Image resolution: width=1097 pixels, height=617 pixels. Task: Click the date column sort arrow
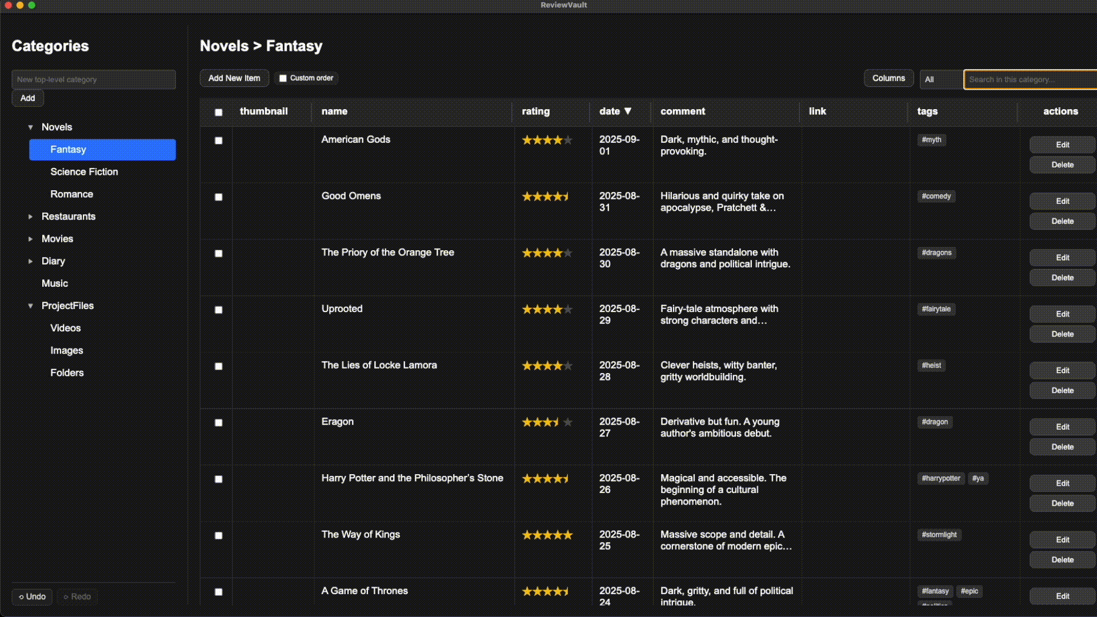coord(628,111)
